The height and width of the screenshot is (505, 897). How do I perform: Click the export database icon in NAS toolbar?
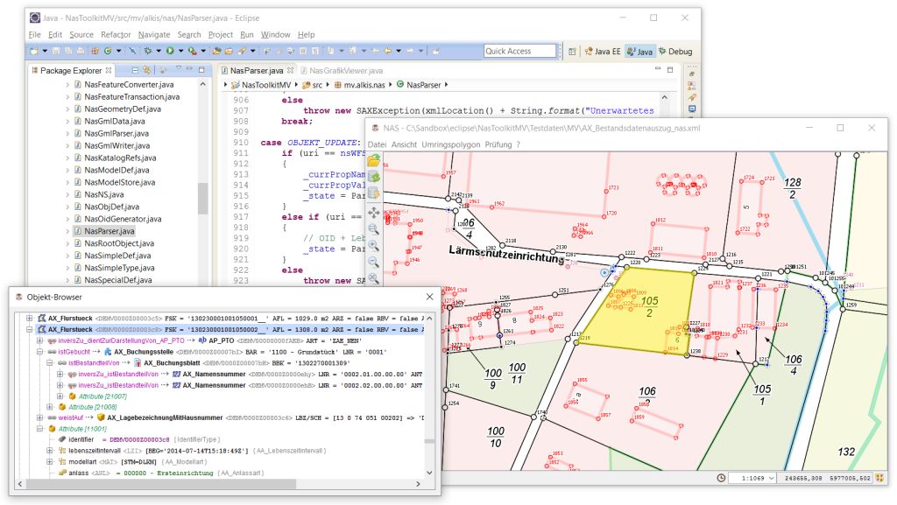pyautogui.click(x=374, y=193)
